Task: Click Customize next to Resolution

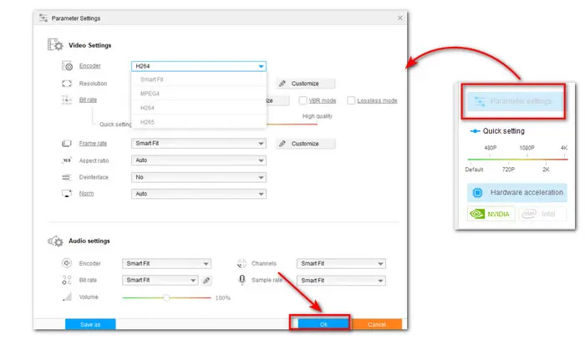Action: 306,84
